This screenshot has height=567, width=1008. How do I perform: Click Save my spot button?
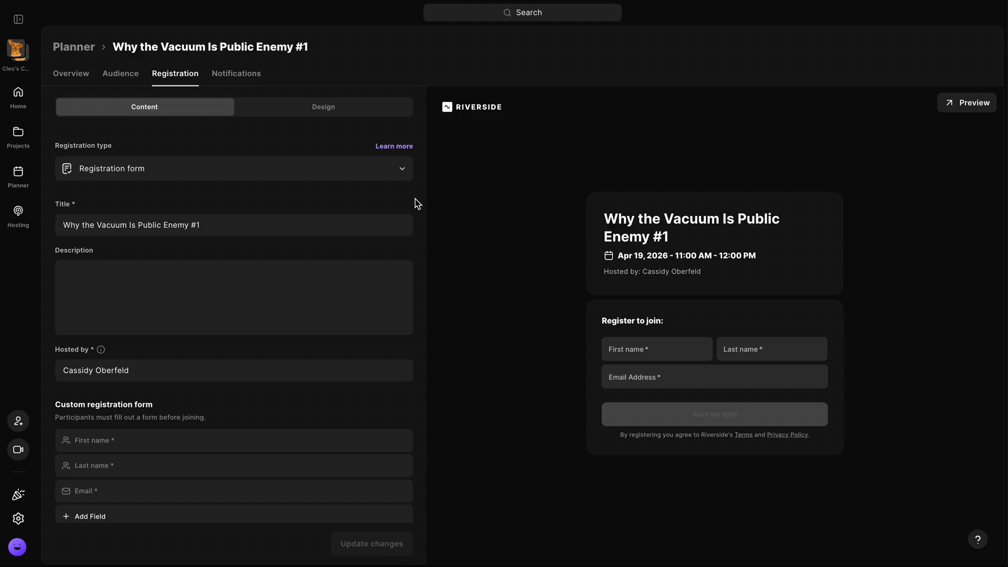point(715,414)
